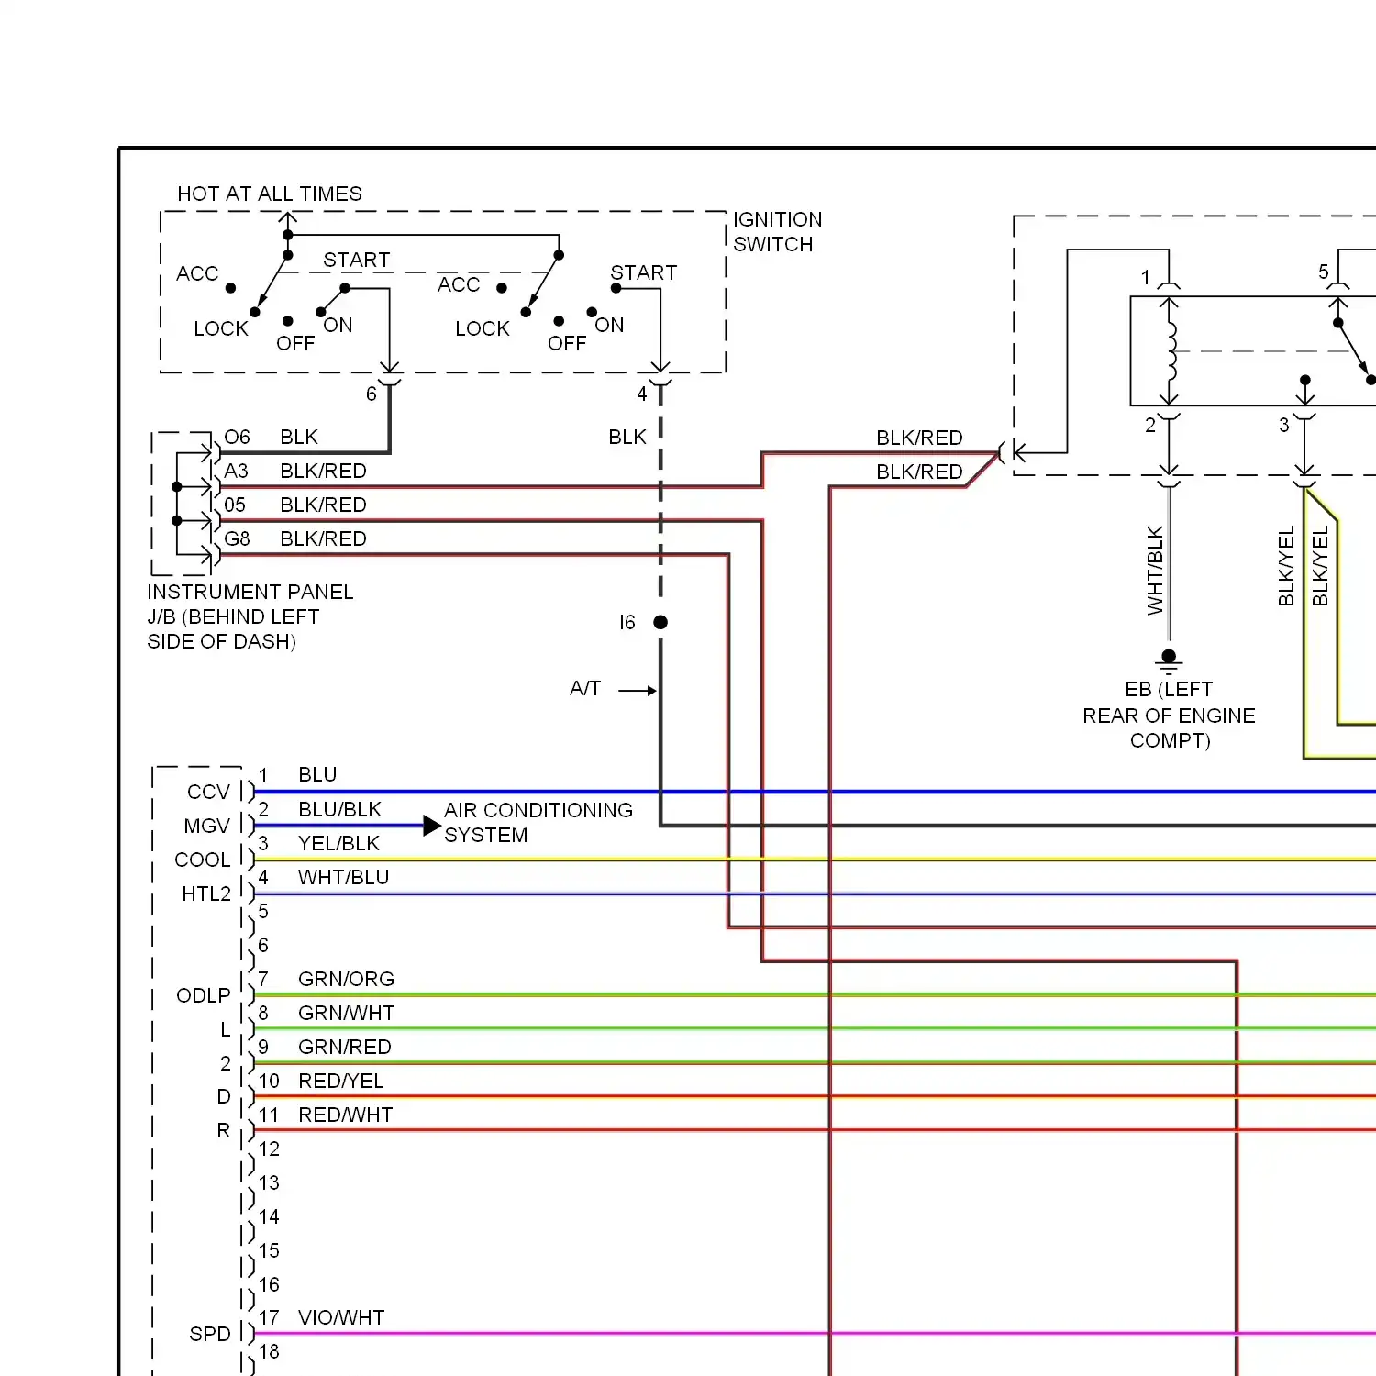Click the "RED/WHT" wire color label
Viewport: 1376px width, 1376px height.
tap(345, 1115)
